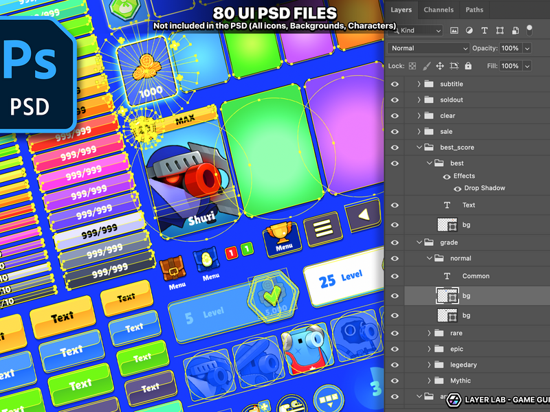Click the artboard auto-nesting lock icon

click(454, 66)
